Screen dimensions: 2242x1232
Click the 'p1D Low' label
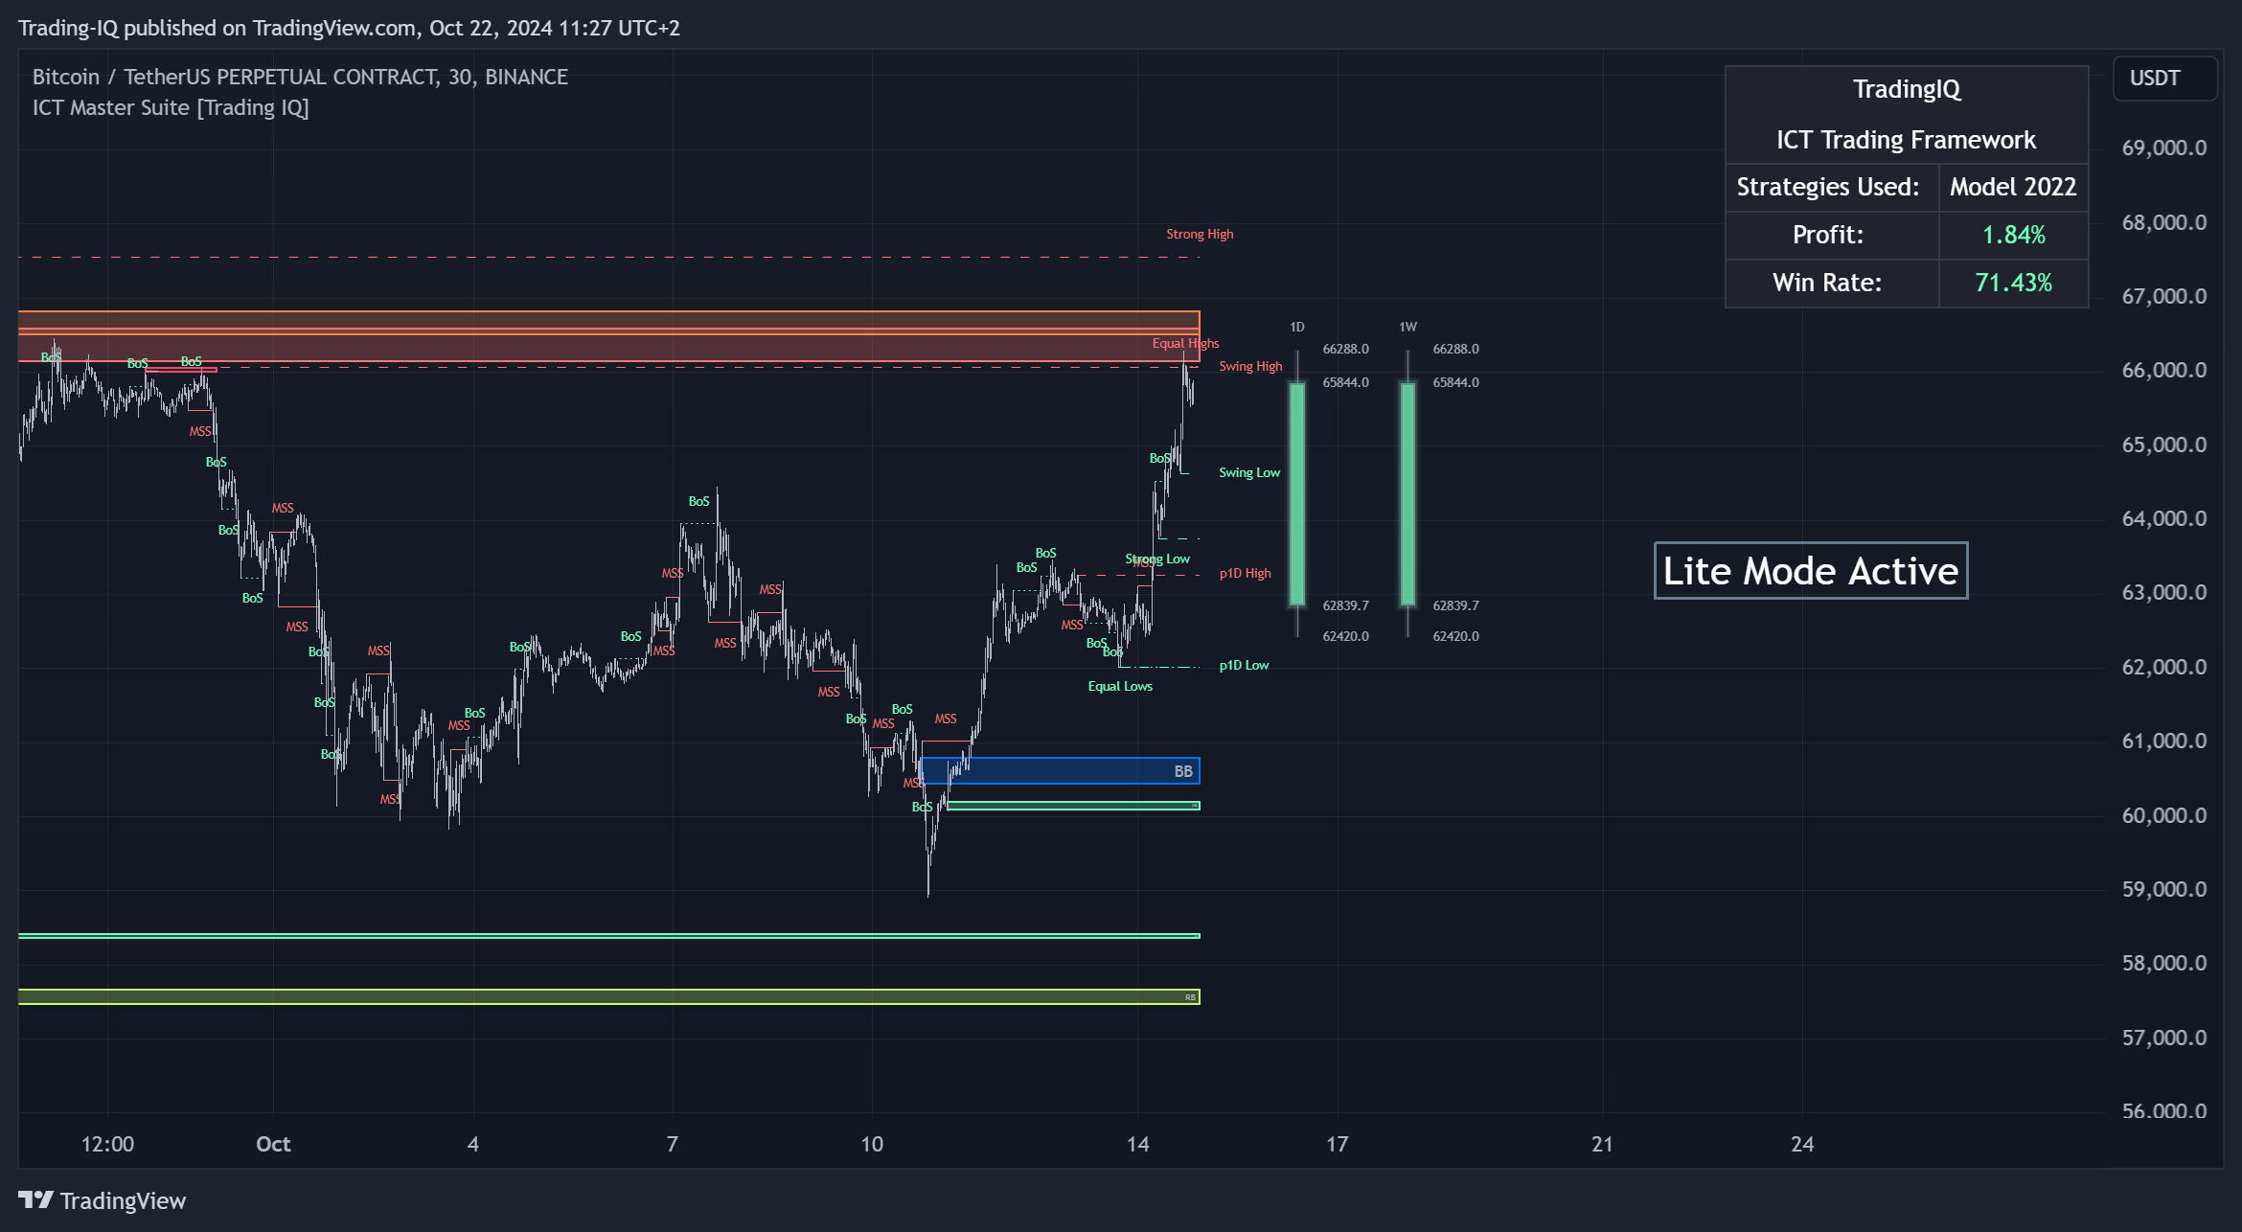pos(1244,665)
